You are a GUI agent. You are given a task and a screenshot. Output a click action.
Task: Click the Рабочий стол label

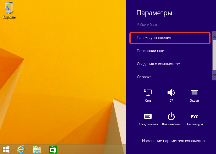(x=148, y=25)
